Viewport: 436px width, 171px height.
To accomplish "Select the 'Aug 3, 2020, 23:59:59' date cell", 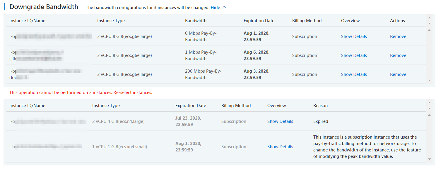I will (257, 74).
